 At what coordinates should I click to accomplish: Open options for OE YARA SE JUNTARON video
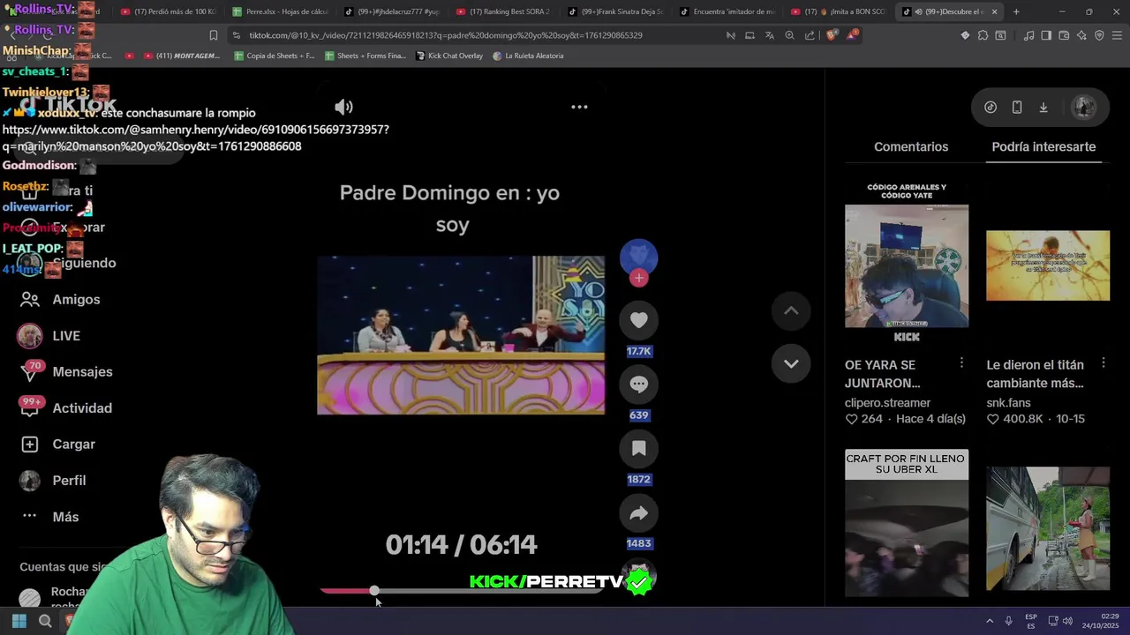(x=961, y=363)
